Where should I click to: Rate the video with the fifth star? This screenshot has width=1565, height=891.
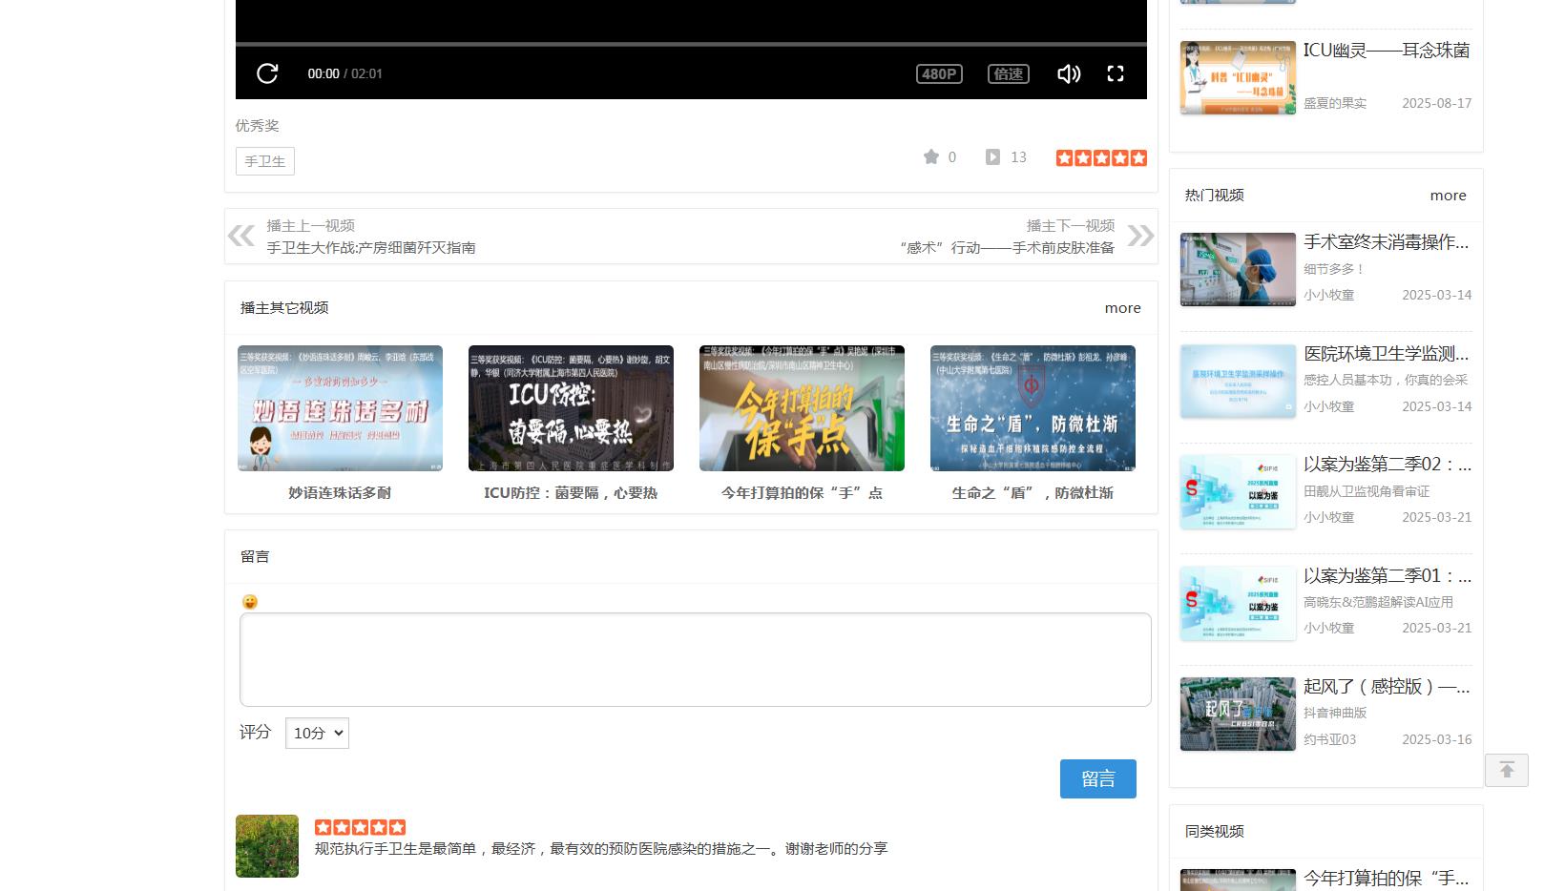[x=1140, y=156]
